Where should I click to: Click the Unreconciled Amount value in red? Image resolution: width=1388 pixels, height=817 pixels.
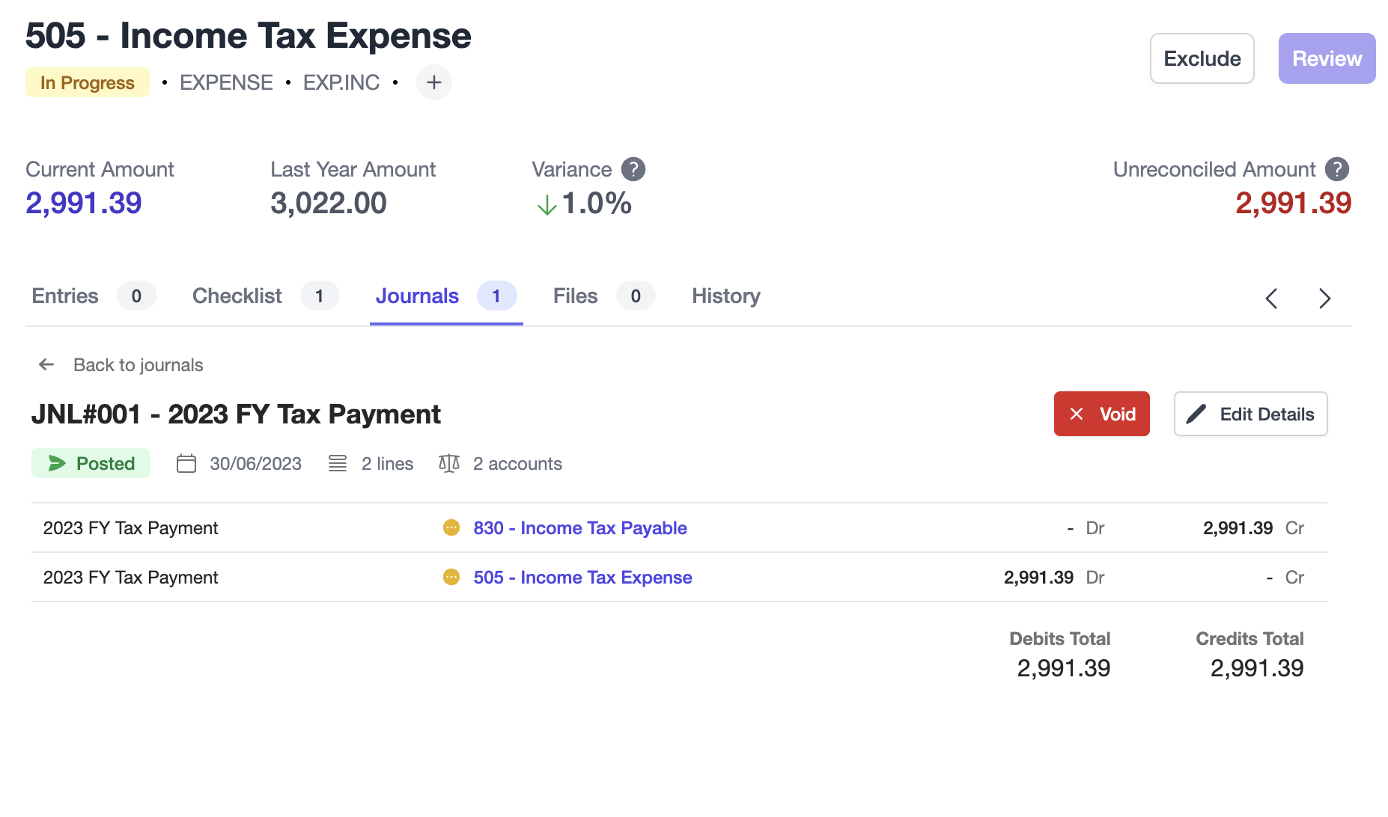click(1293, 203)
